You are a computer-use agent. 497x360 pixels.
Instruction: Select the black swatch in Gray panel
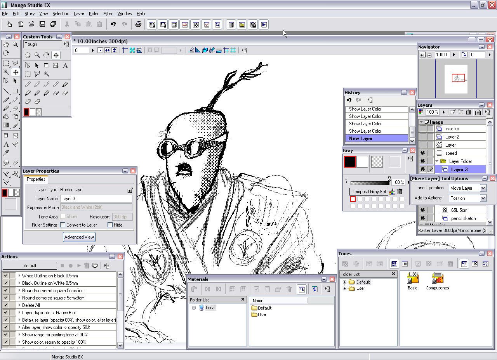349,162
